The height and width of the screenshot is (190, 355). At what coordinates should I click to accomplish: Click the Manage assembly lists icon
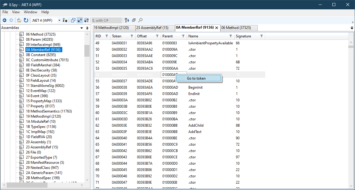point(65,20)
